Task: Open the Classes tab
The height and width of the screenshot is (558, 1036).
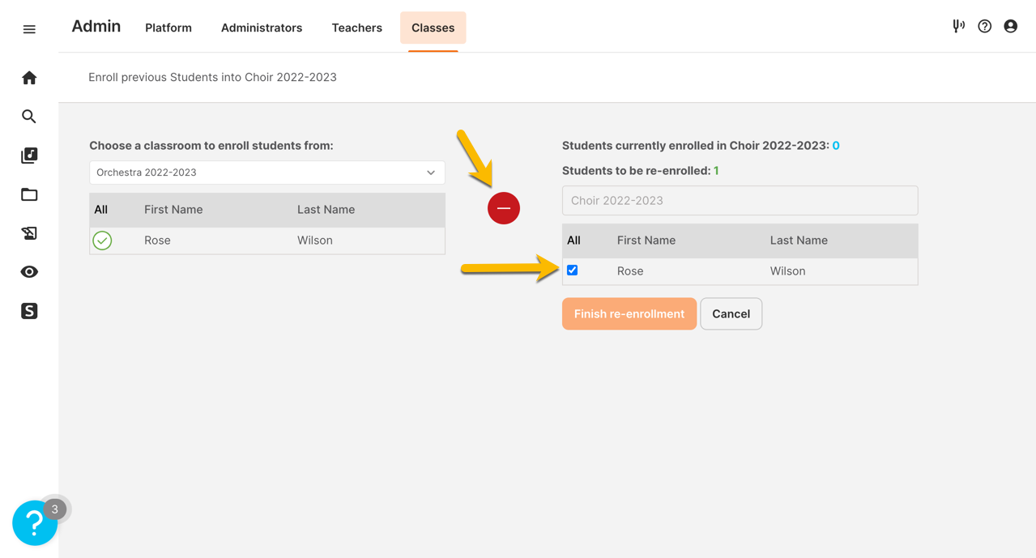Action: coord(433,28)
